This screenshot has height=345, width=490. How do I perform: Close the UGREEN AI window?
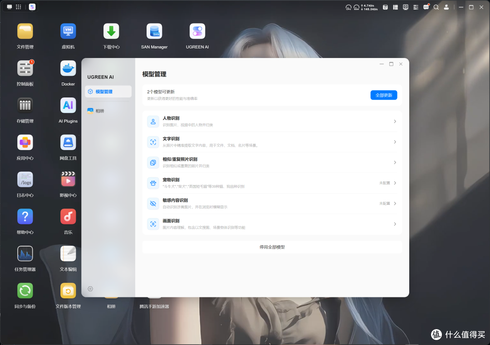401,64
